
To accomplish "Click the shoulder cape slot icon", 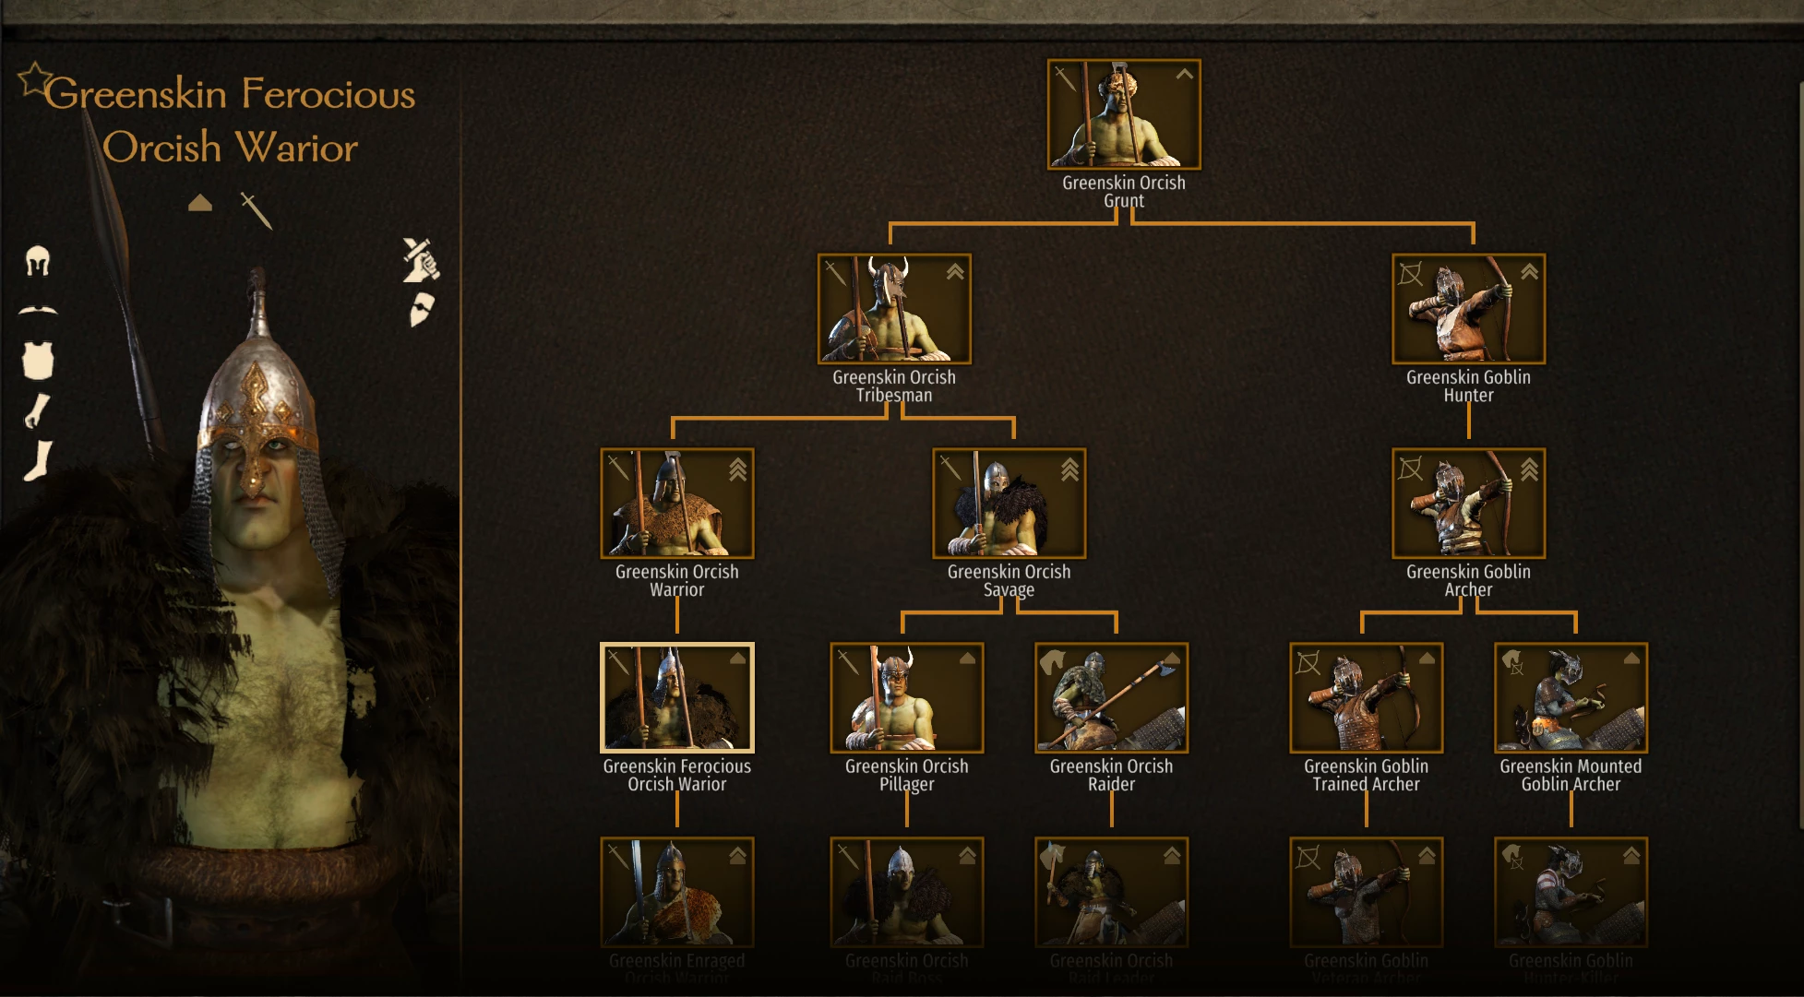I will click(x=38, y=311).
